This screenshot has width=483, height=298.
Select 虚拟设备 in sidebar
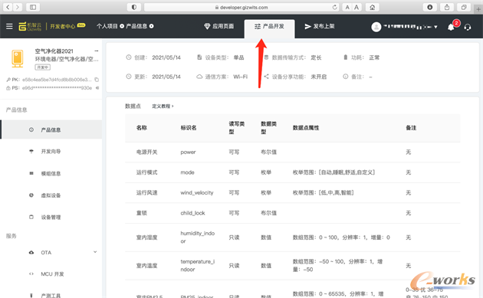pyautogui.click(x=51, y=195)
